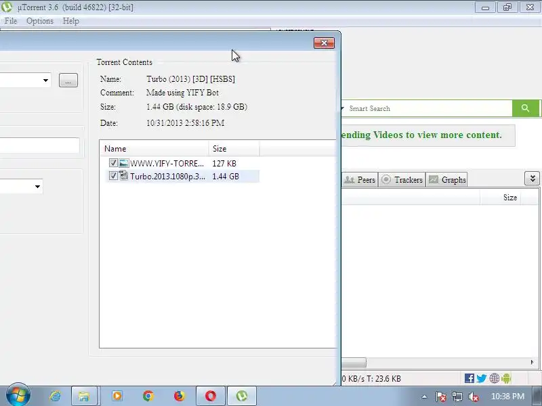
Task: Click the uTorrent logo in title bar
Action: [7, 7]
